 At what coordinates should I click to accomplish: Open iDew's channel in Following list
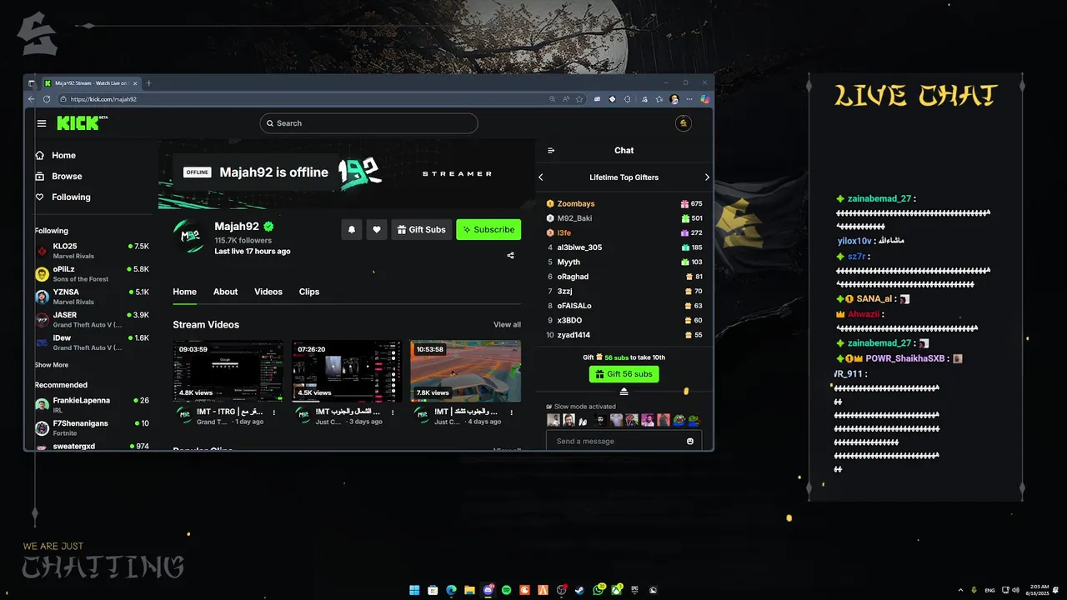(92, 342)
